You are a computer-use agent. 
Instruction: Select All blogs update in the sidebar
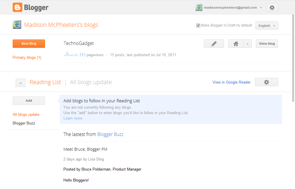tap(26, 115)
